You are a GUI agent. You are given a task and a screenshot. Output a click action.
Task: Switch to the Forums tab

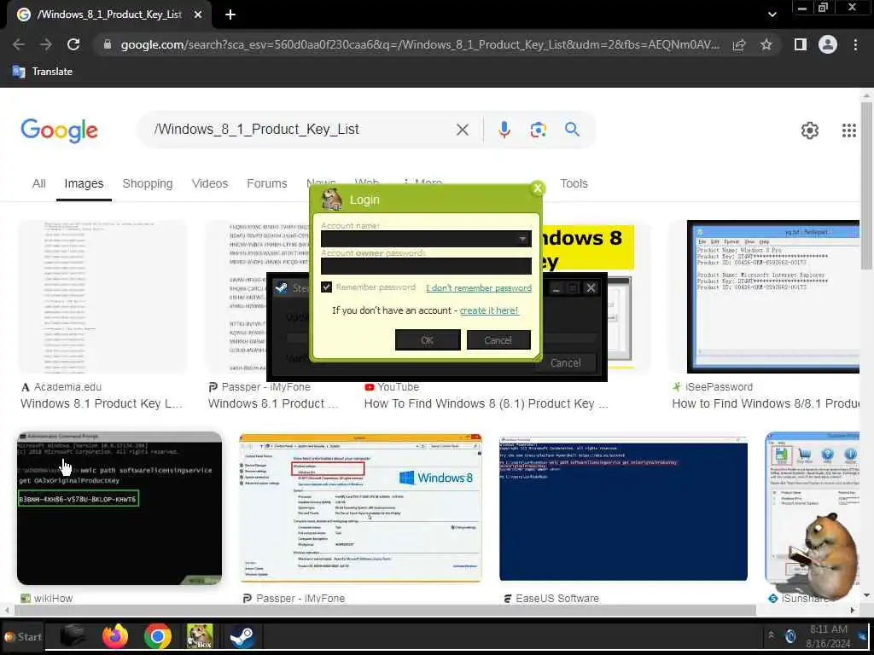coord(267,183)
